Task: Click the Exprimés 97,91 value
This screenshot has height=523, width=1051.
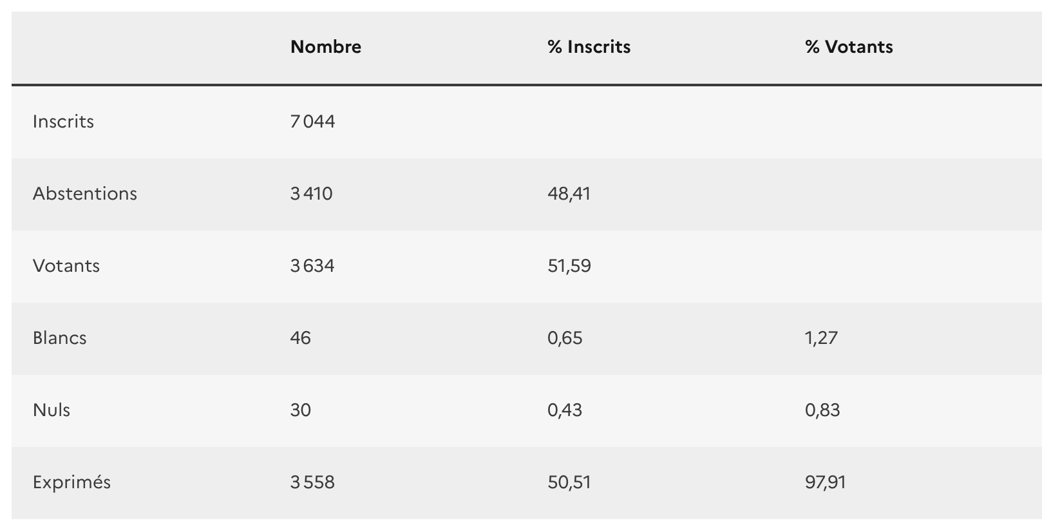Action: coord(825,482)
